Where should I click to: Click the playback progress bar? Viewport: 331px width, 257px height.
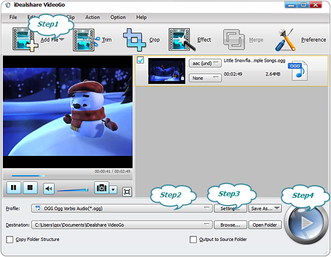71,176
